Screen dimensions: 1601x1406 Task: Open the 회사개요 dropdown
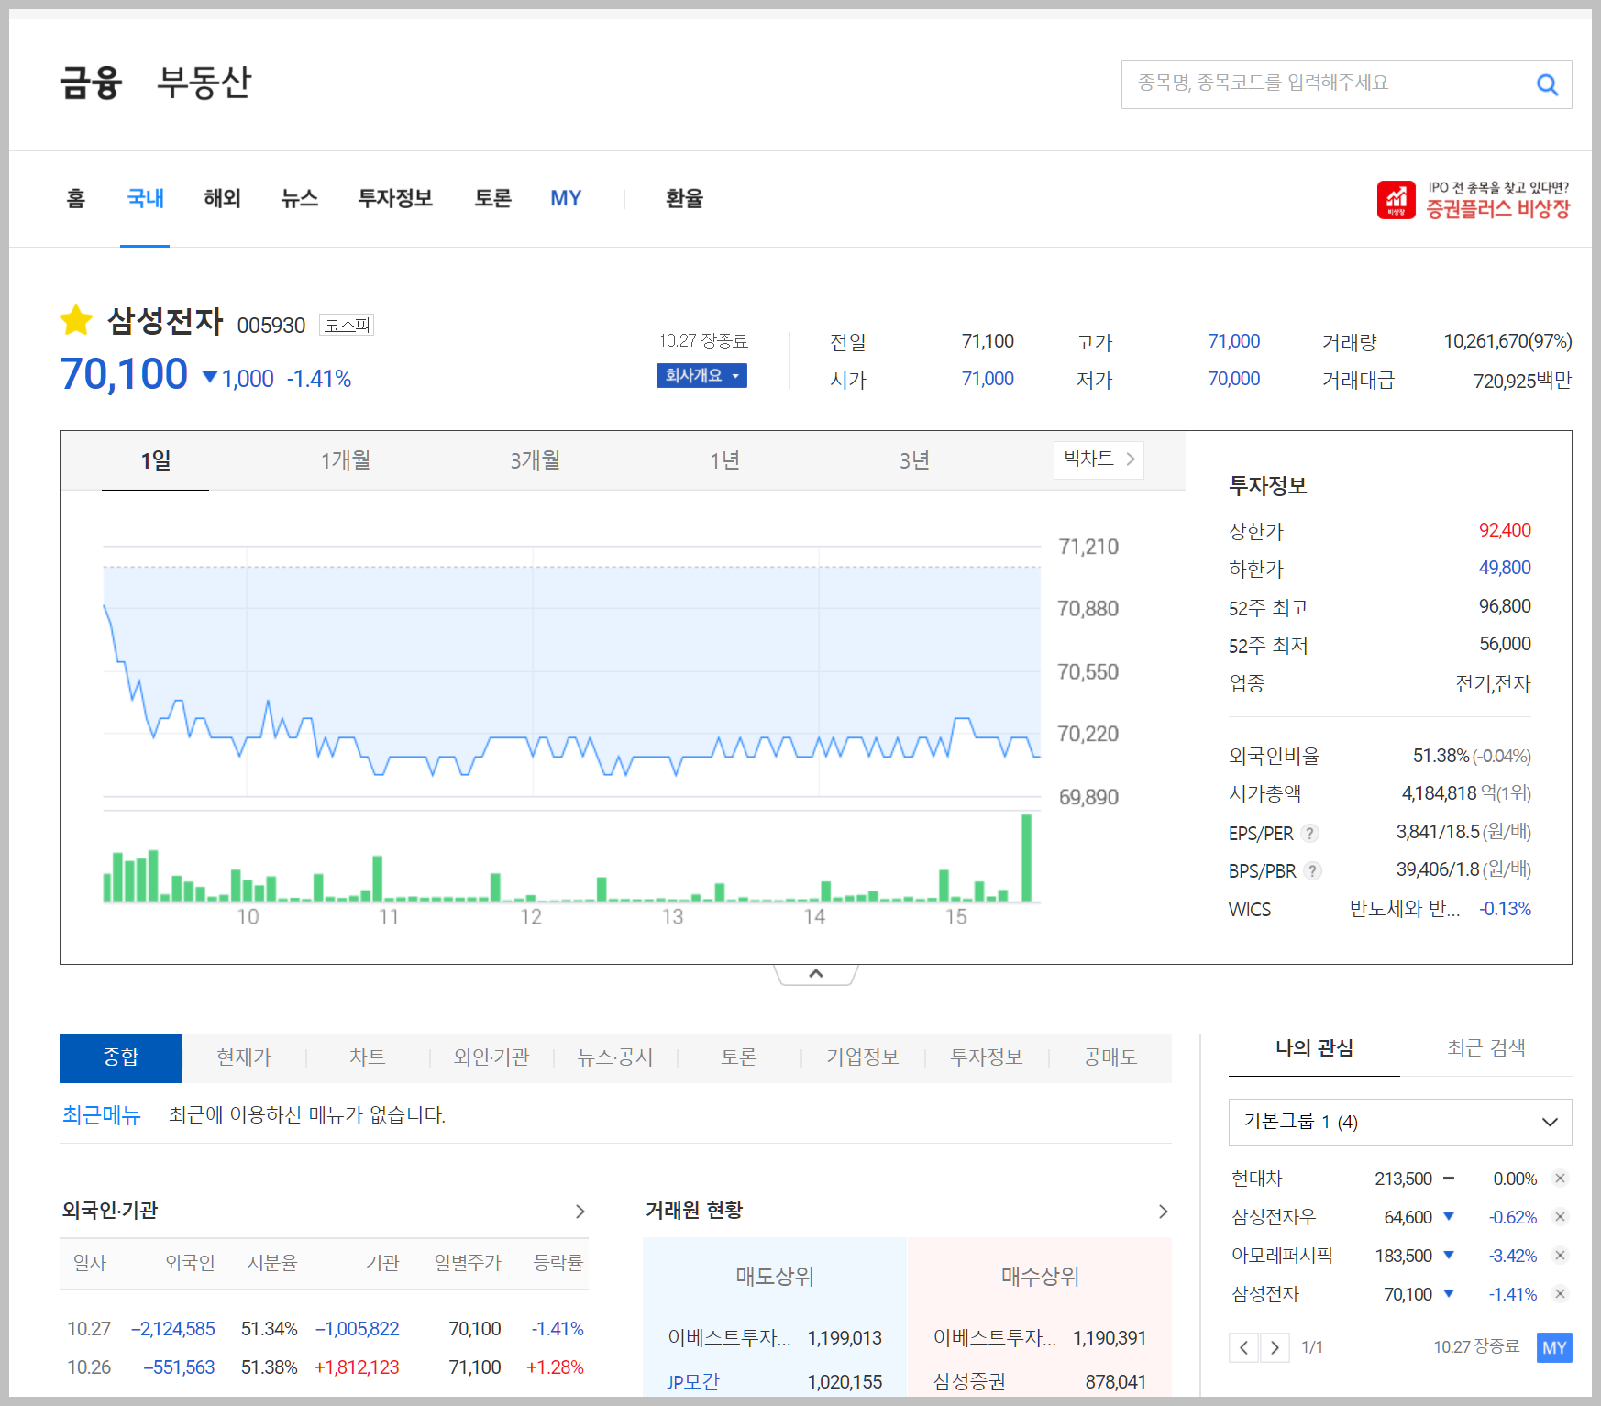701,376
